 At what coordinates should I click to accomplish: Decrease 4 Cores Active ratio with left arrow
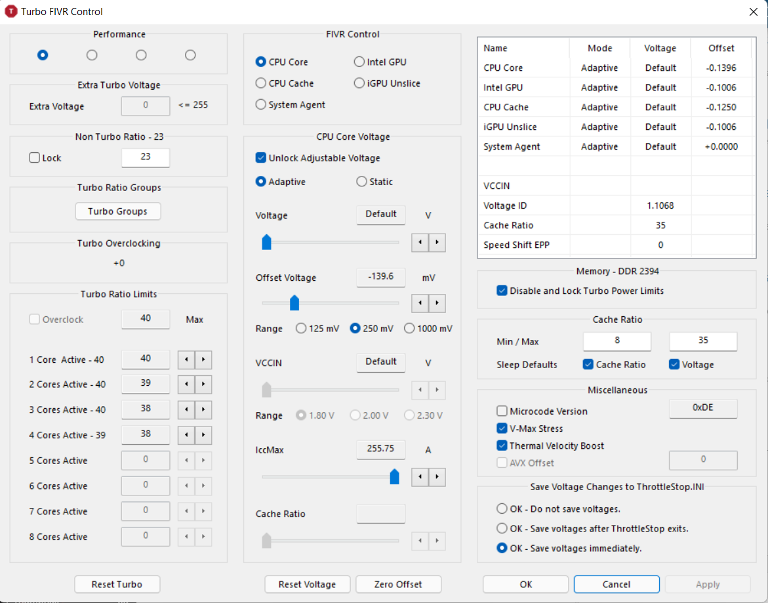(186, 435)
